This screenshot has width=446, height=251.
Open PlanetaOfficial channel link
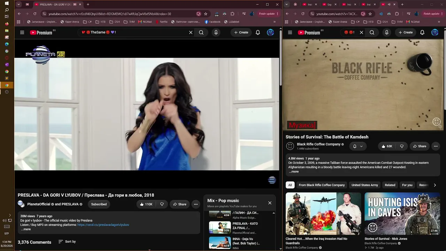click(39, 204)
